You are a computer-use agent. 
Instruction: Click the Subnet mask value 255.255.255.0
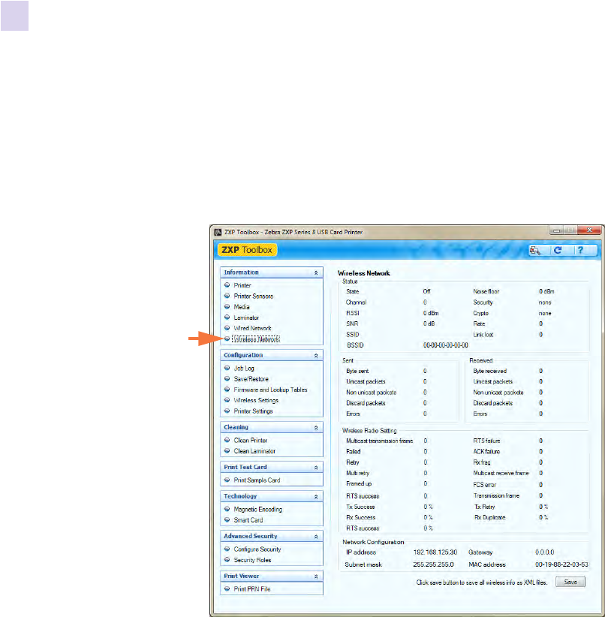pos(433,564)
